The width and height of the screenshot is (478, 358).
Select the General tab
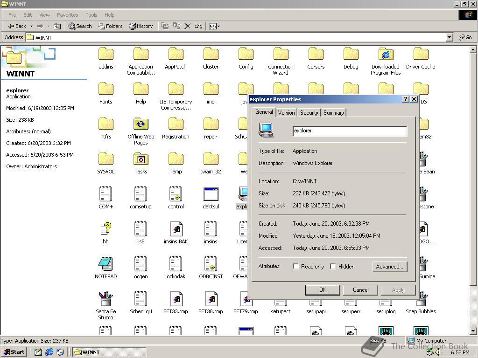(264, 112)
